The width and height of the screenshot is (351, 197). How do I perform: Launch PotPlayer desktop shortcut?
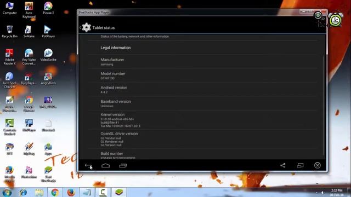48,32
